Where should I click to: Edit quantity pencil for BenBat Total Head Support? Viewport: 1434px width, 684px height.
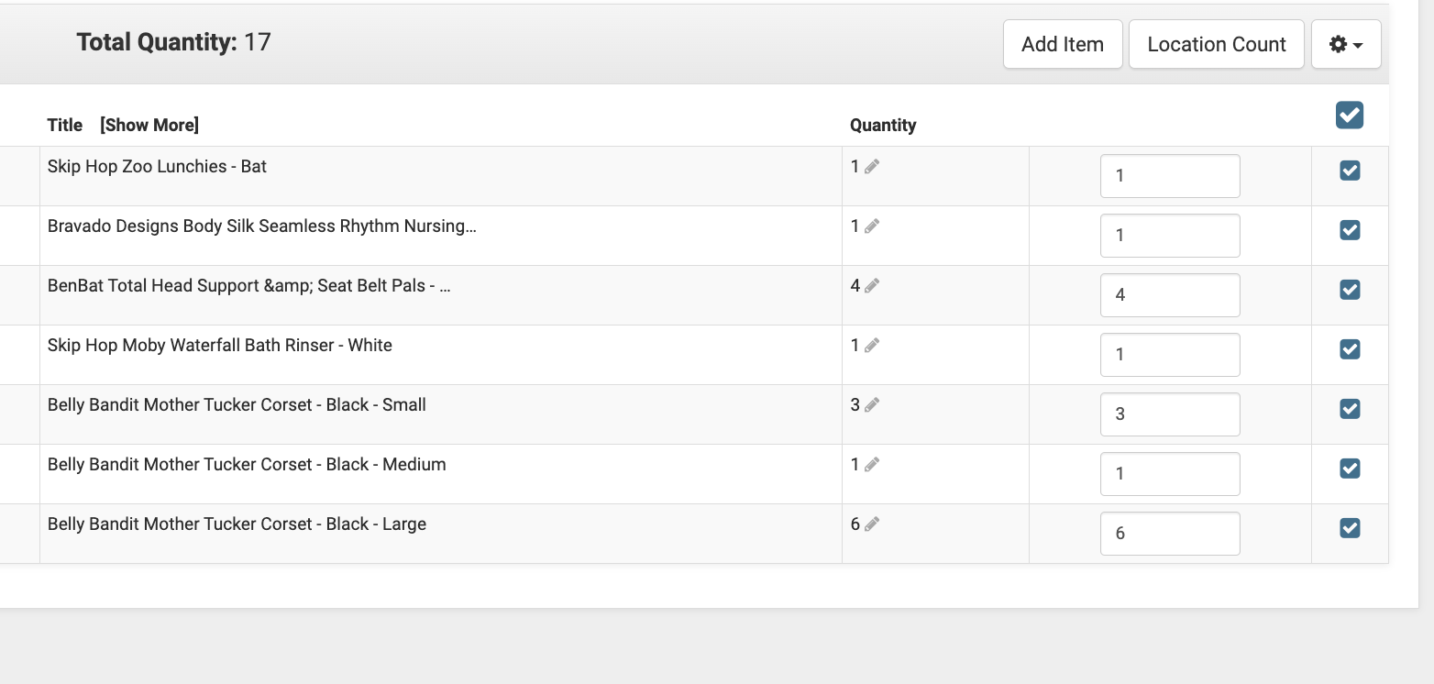pos(871,286)
